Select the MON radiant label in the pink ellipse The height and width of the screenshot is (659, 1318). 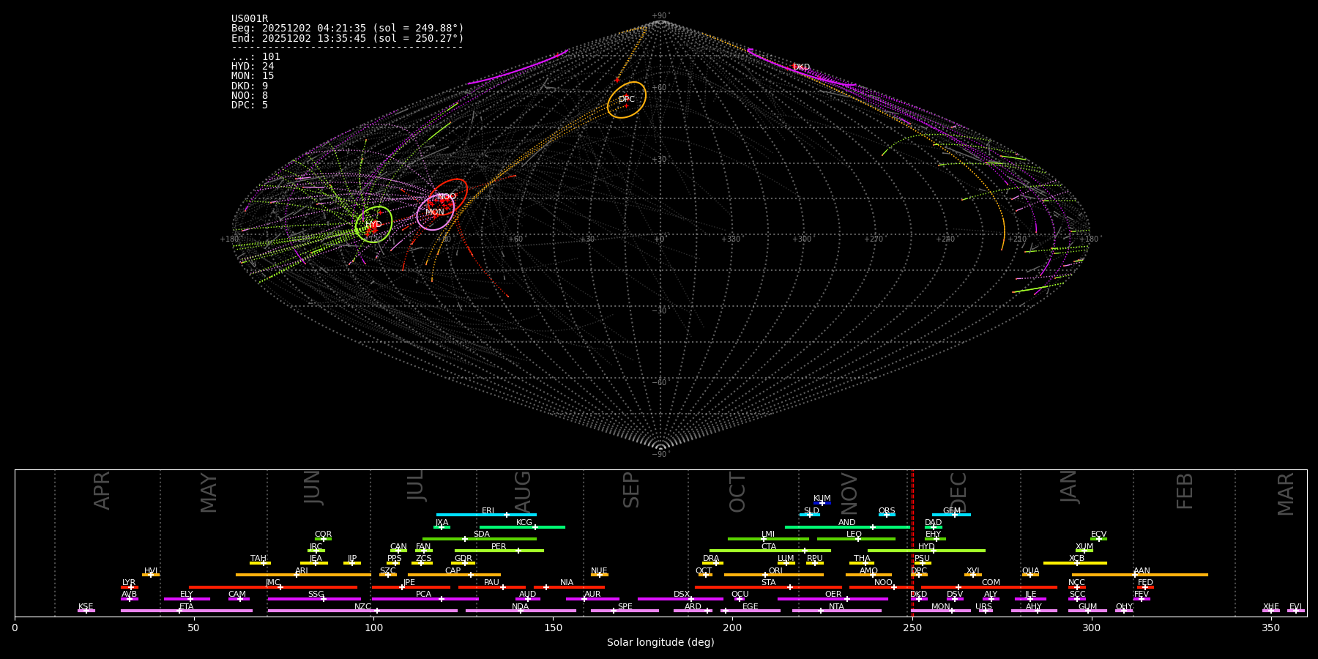[x=434, y=212]
